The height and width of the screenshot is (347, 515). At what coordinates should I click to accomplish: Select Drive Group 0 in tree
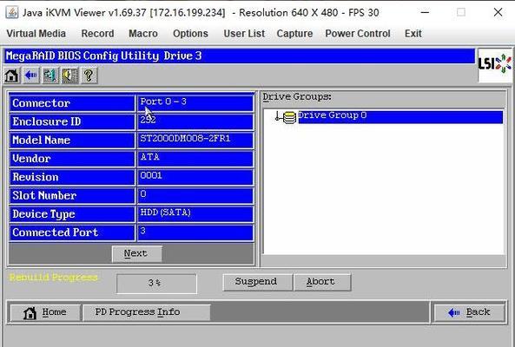pos(400,117)
